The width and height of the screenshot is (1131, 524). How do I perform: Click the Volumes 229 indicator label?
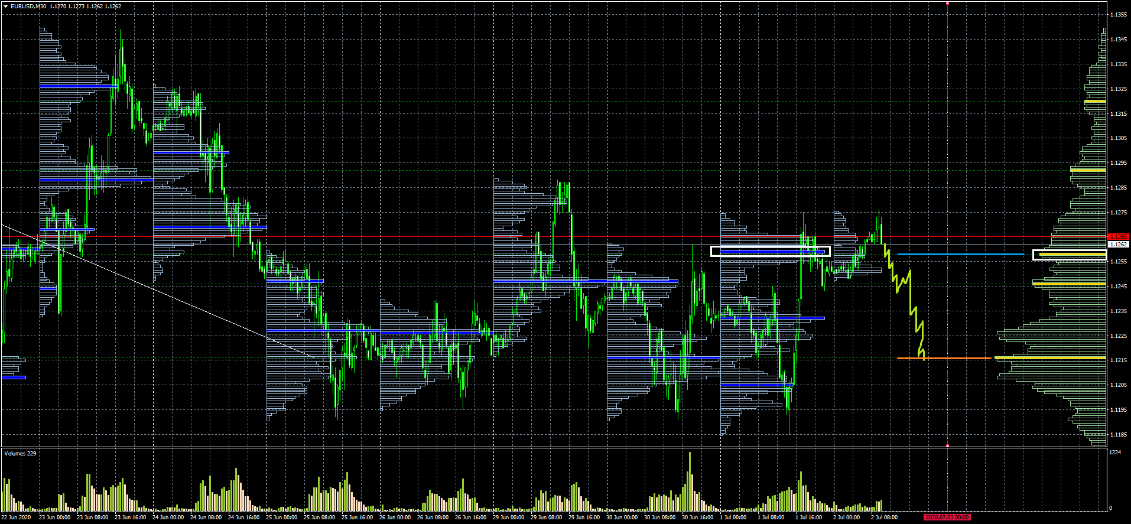(x=20, y=454)
